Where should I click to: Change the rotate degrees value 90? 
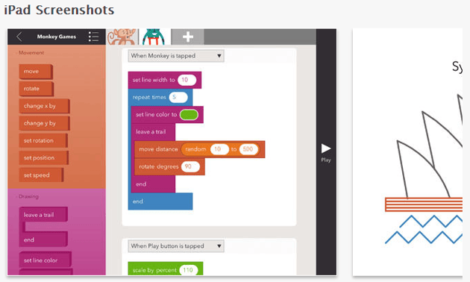[x=190, y=166]
